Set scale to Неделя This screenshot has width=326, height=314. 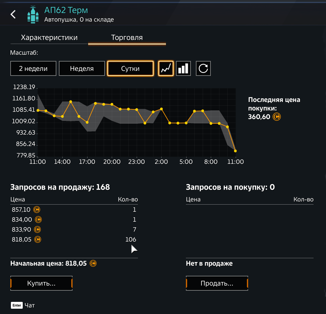click(x=82, y=68)
